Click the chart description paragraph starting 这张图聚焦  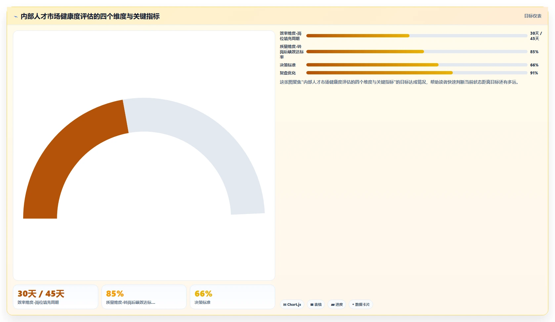pyautogui.click(x=400, y=82)
